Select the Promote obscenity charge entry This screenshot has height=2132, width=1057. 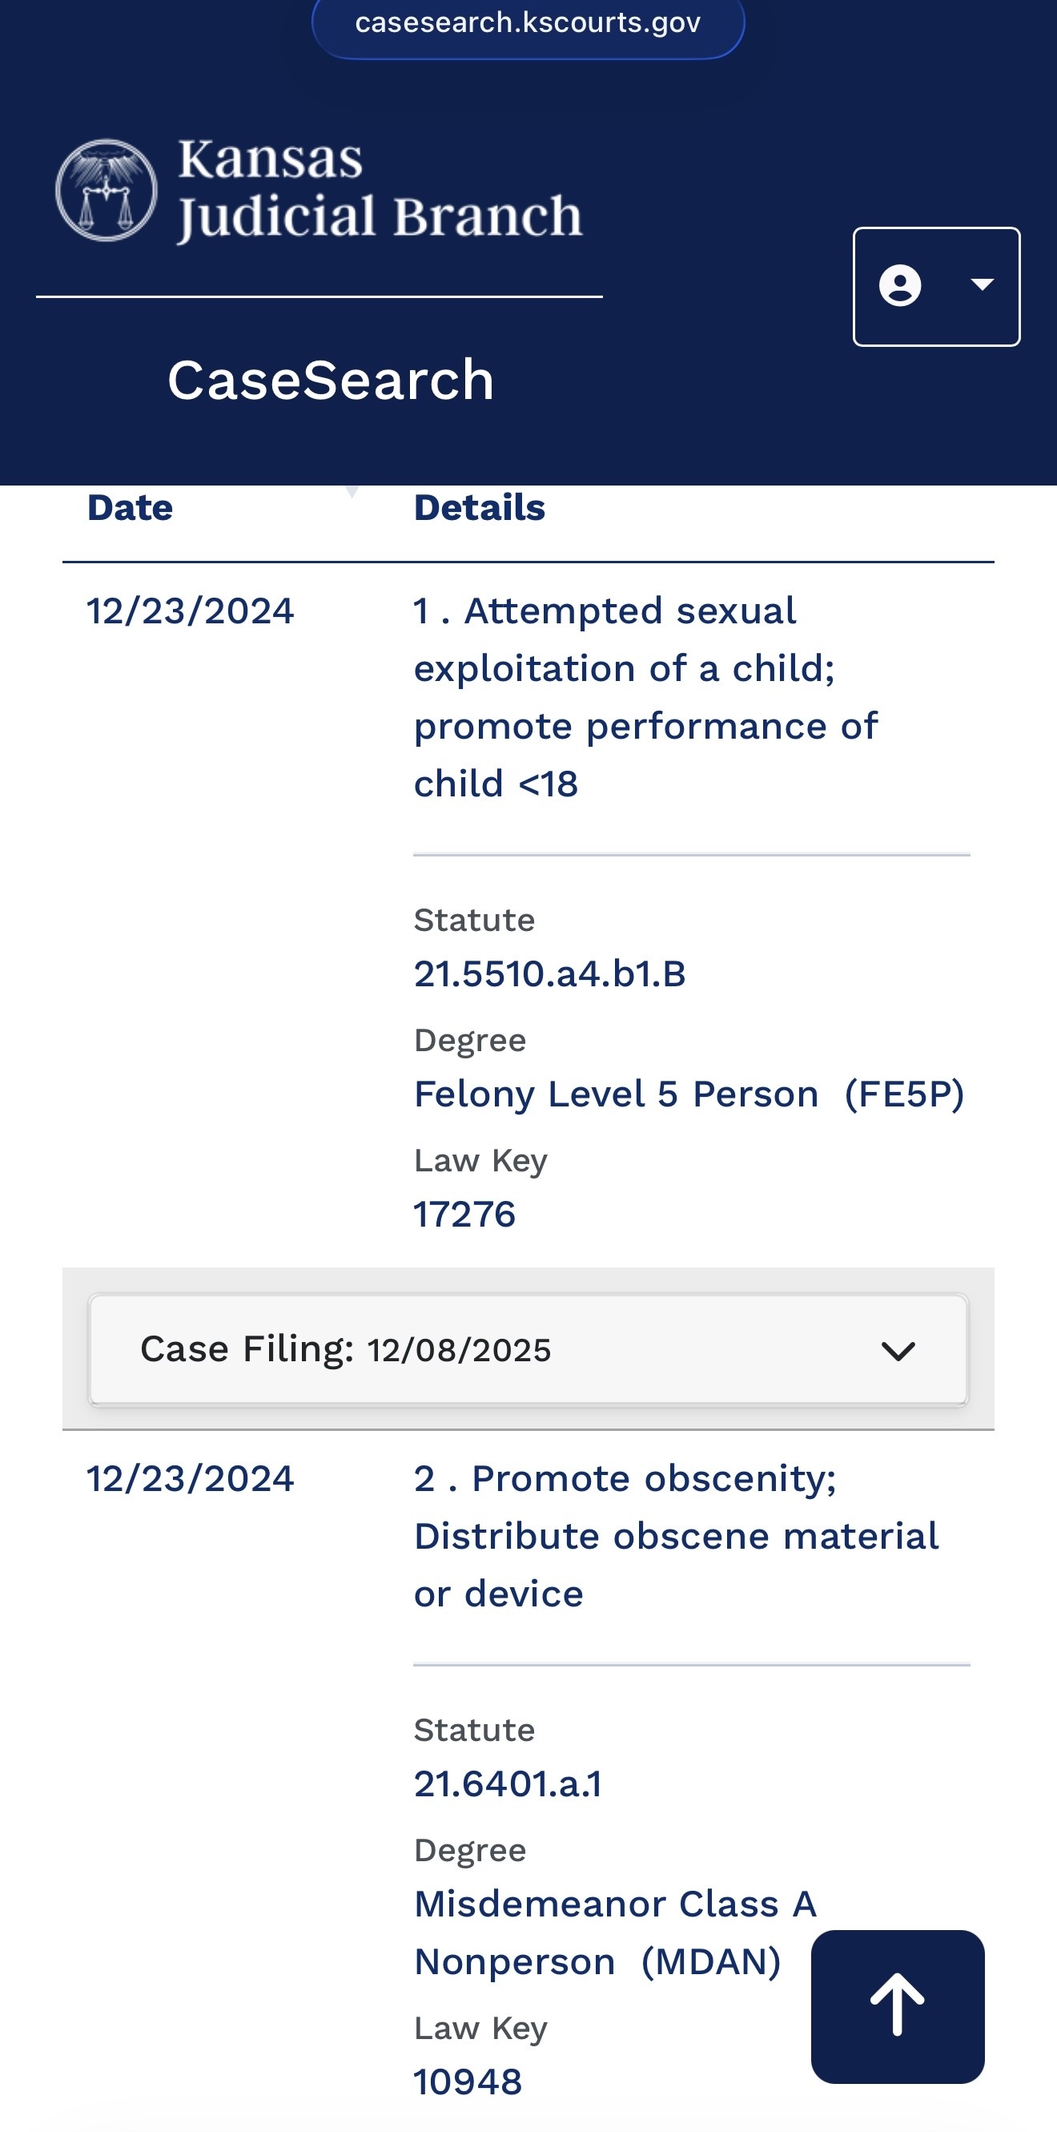pyautogui.click(x=676, y=1536)
